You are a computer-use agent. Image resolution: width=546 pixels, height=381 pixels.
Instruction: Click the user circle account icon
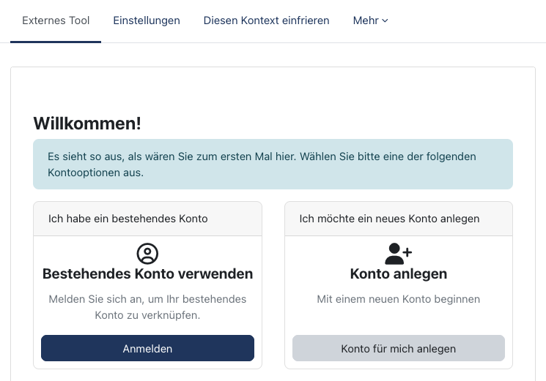pyautogui.click(x=147, y=254)
